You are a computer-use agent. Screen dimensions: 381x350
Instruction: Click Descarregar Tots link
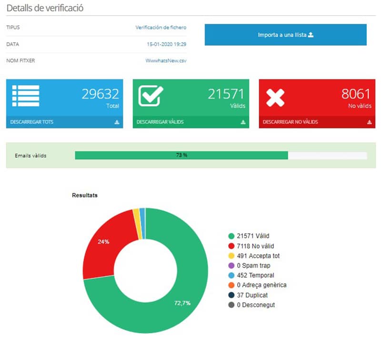31,122
